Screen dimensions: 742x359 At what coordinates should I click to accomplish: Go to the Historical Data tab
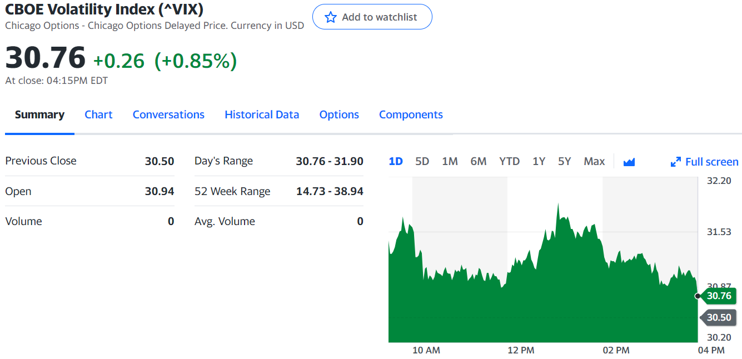[262, 114]
